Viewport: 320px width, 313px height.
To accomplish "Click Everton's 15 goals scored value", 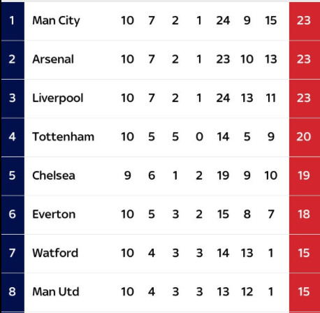I will pyautogui.click(x=223, y=214).
